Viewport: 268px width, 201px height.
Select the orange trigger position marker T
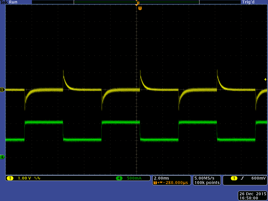coord(140,8)
